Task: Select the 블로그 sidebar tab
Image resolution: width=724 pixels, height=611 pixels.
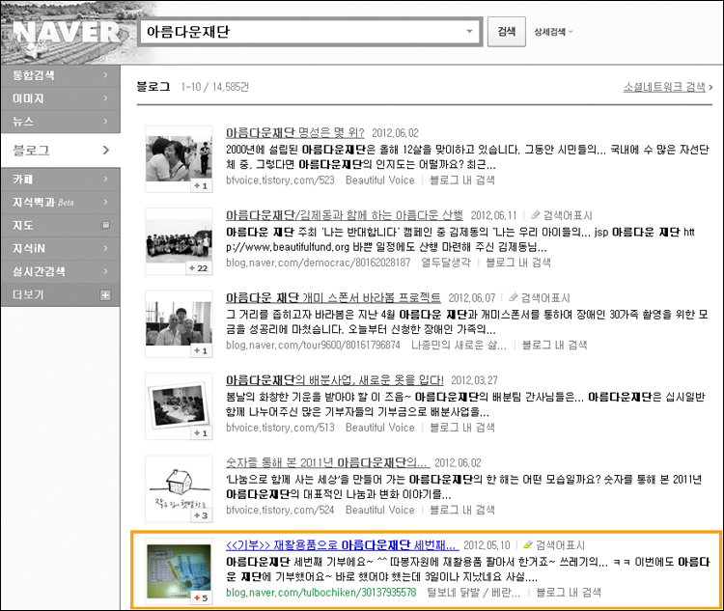Action: tap(61, 150)
